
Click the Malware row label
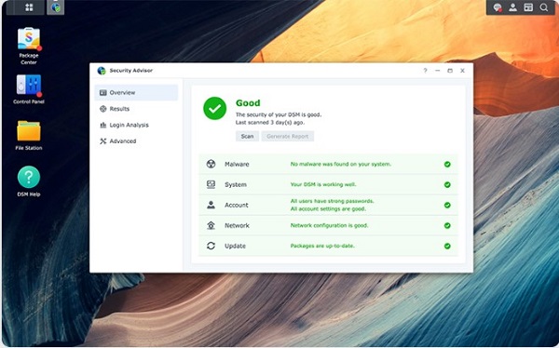tap(237, 164)
